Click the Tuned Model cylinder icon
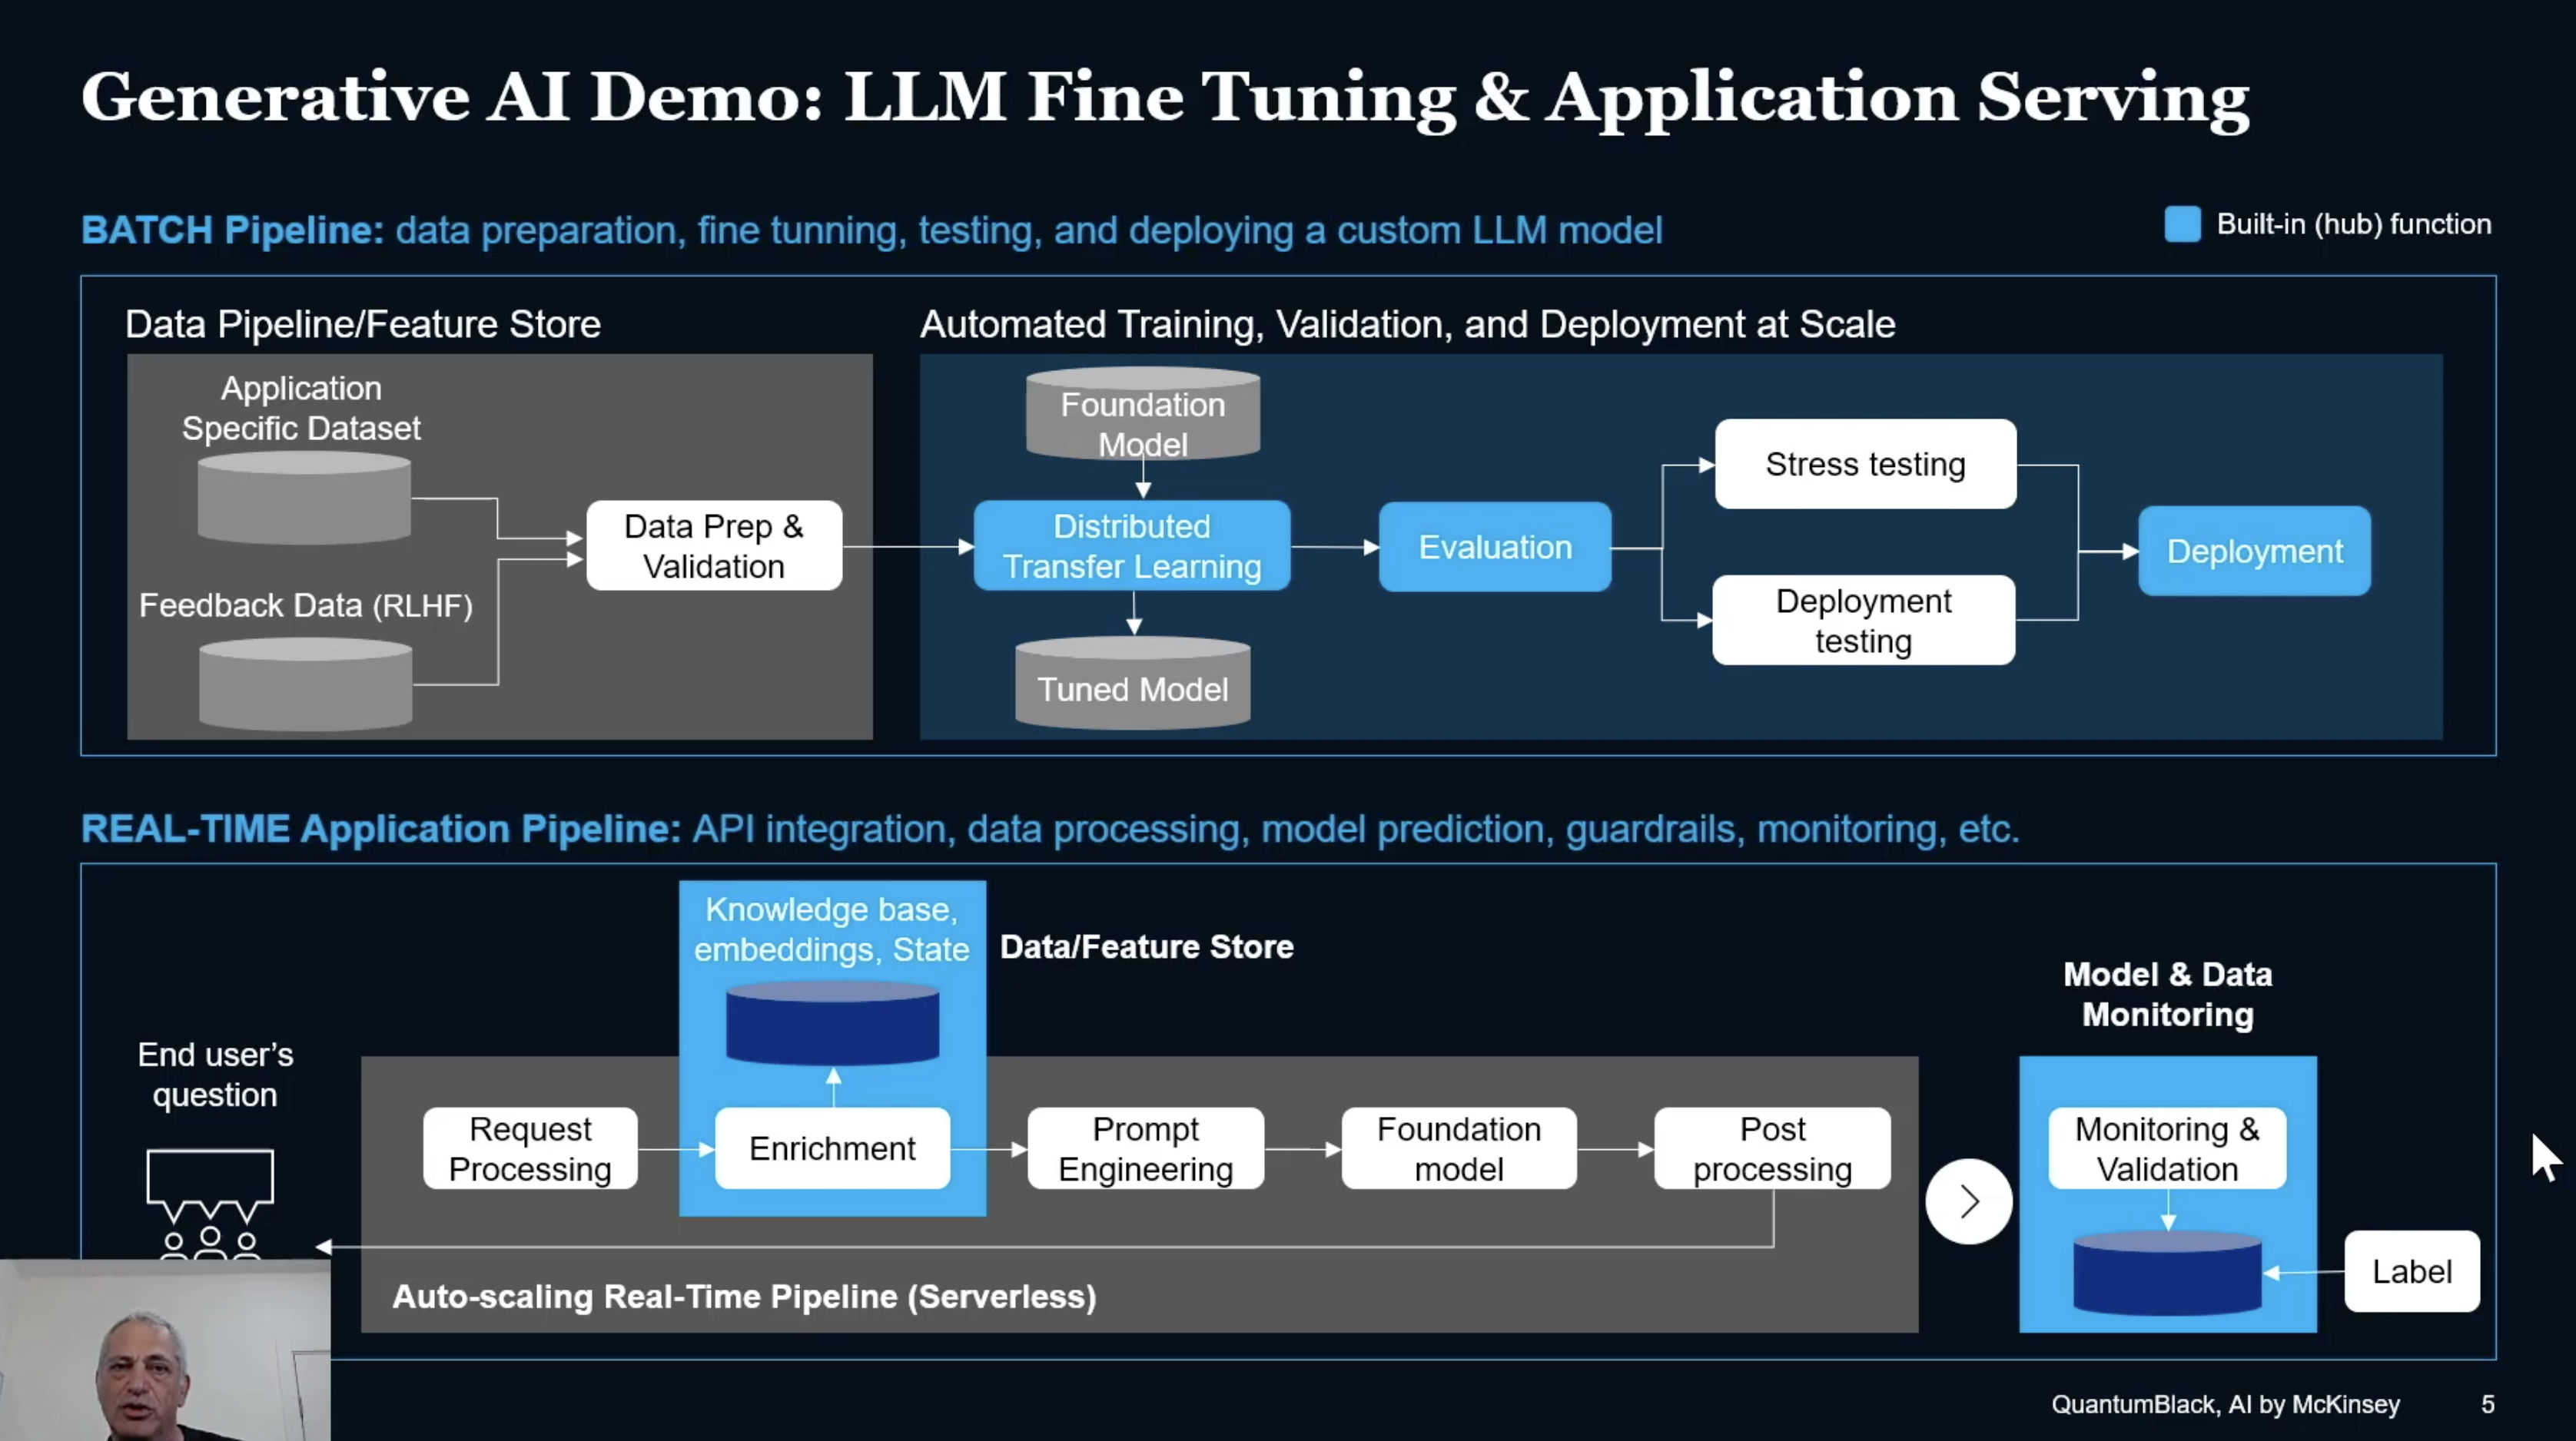The height and width of the screenshot is (1441, 2576). point(1132,684)
